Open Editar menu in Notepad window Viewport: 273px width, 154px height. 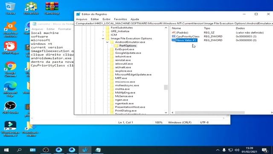[50, 29]
